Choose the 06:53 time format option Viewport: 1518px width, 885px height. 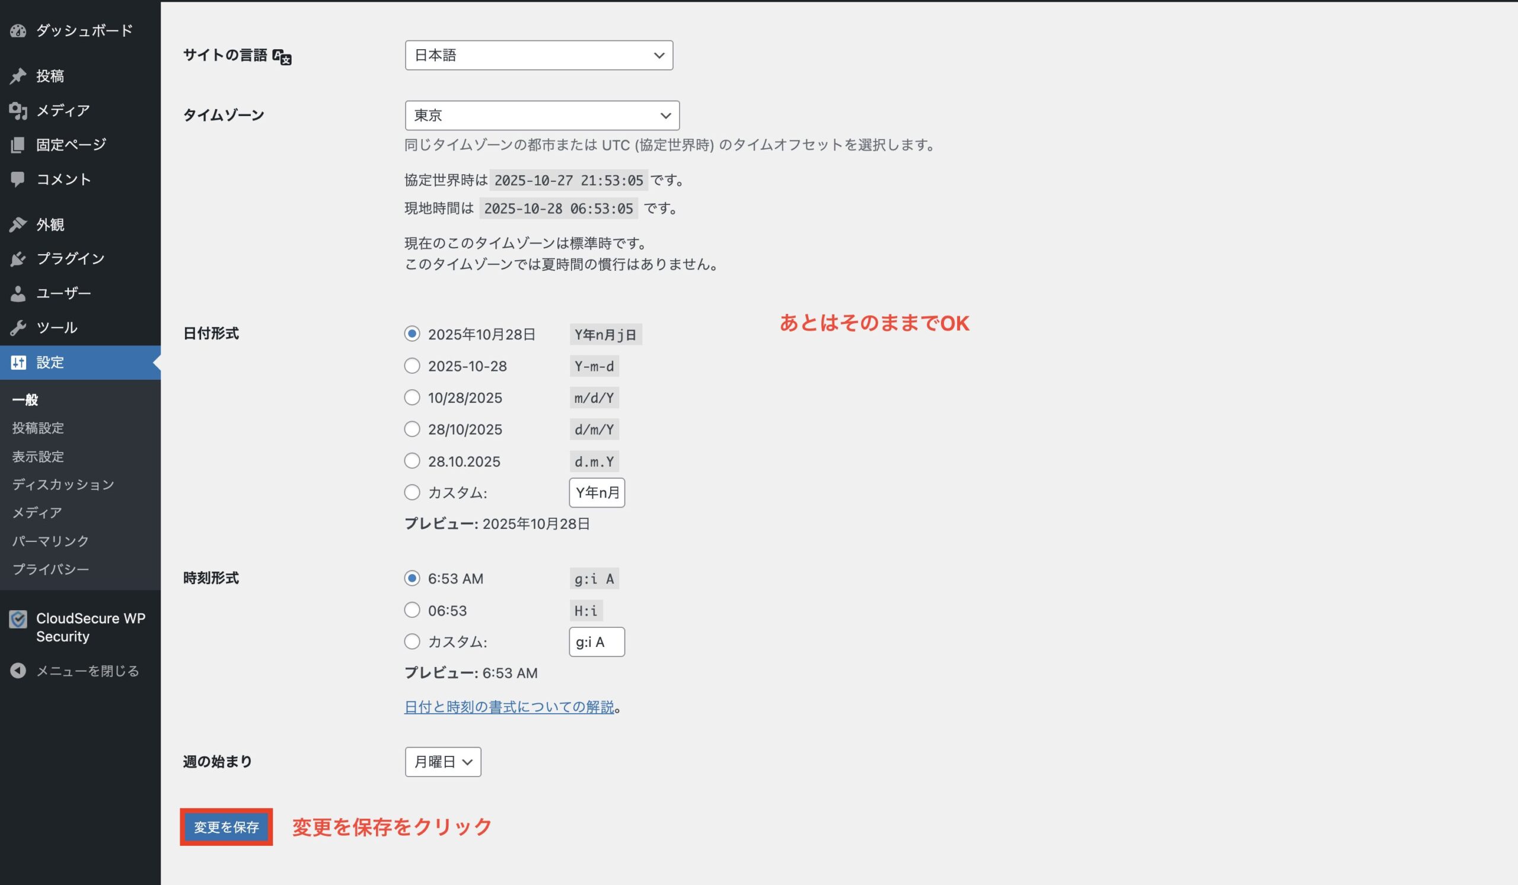tap(412, 610)
